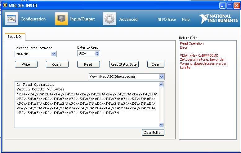Click the 'VISA: (Hex 0xBFFF0015)' error text
The width and height of the screenshot is (241, 153).
(x=199, y=55)
